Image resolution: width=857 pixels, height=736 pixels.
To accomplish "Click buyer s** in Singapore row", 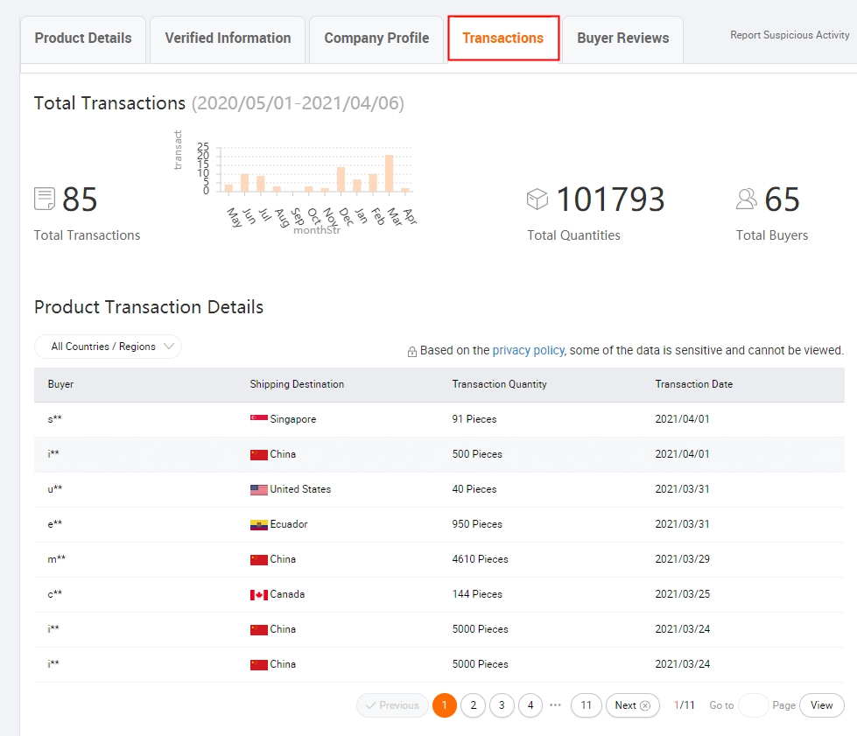I will (x=54, y=419).
